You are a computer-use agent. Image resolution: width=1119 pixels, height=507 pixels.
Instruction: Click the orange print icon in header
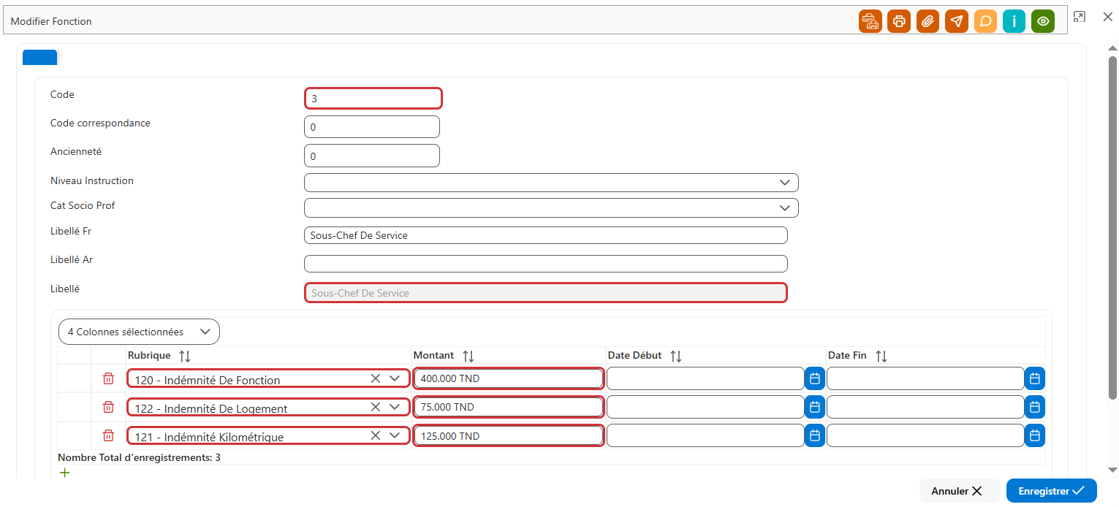click(899, 21)
